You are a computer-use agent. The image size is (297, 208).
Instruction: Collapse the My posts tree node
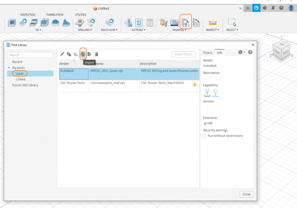(x=9, y=68)
